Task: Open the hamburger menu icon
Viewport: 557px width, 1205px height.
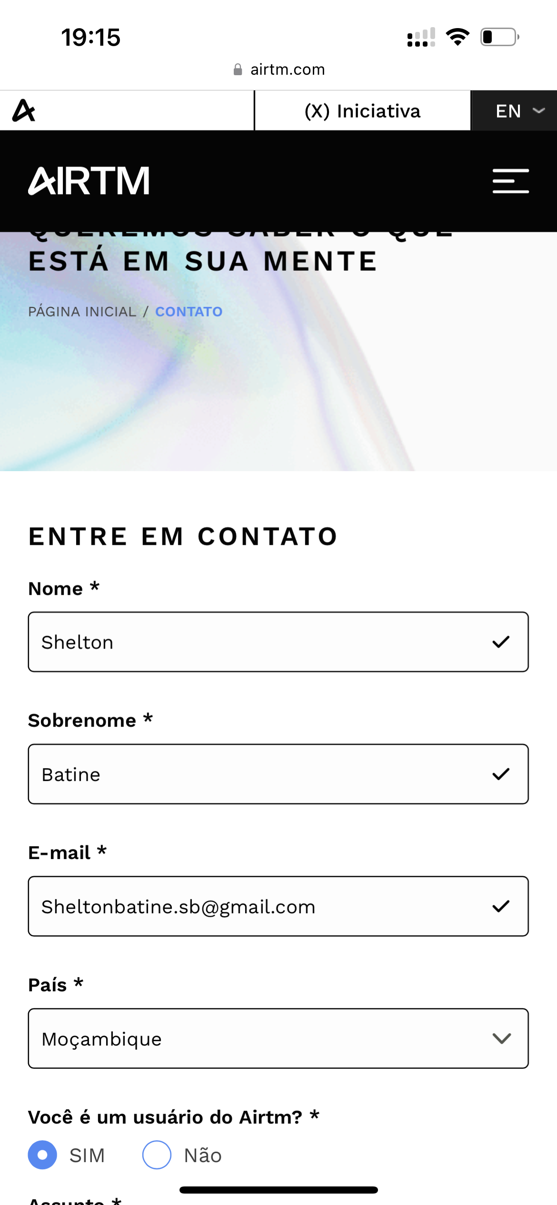Action: [x=510, y=181]
